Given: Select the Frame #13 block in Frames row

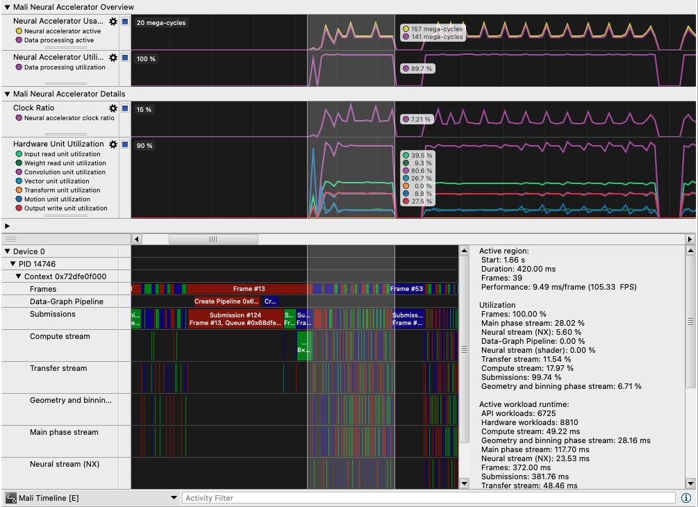Looking at the screenshot, I should (249, 289).
